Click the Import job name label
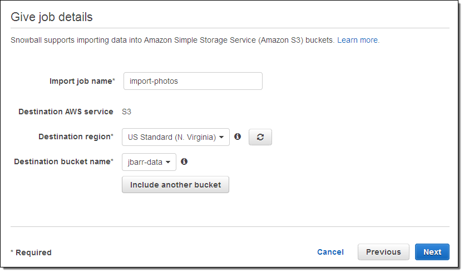 pyautogui.click(x=82, y=81)
